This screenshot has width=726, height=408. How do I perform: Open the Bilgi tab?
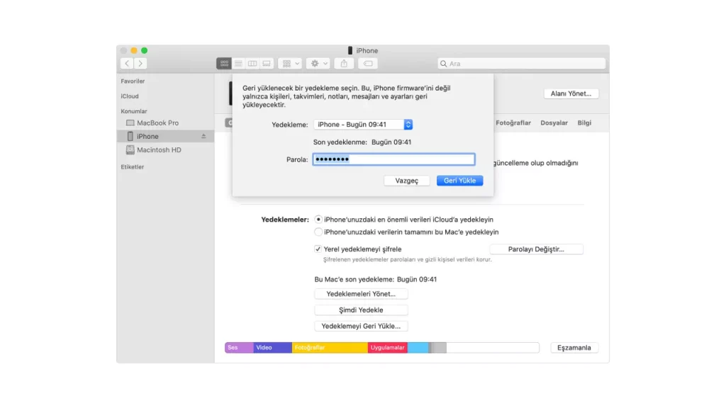(584, 123)
